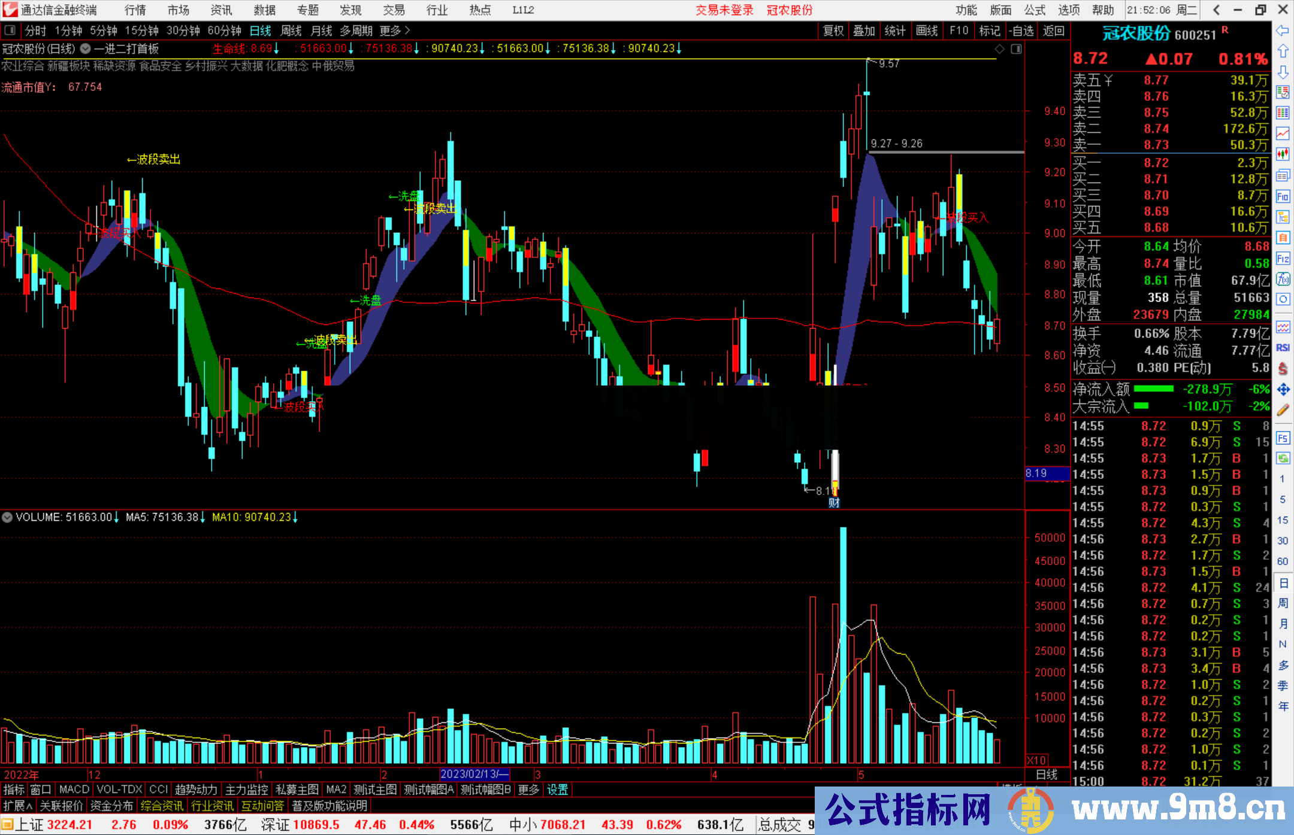Select monthly 月 period in sidebar
Image resolution: width=1294 pixels, height=835 pixels.
coord(1283,624)
